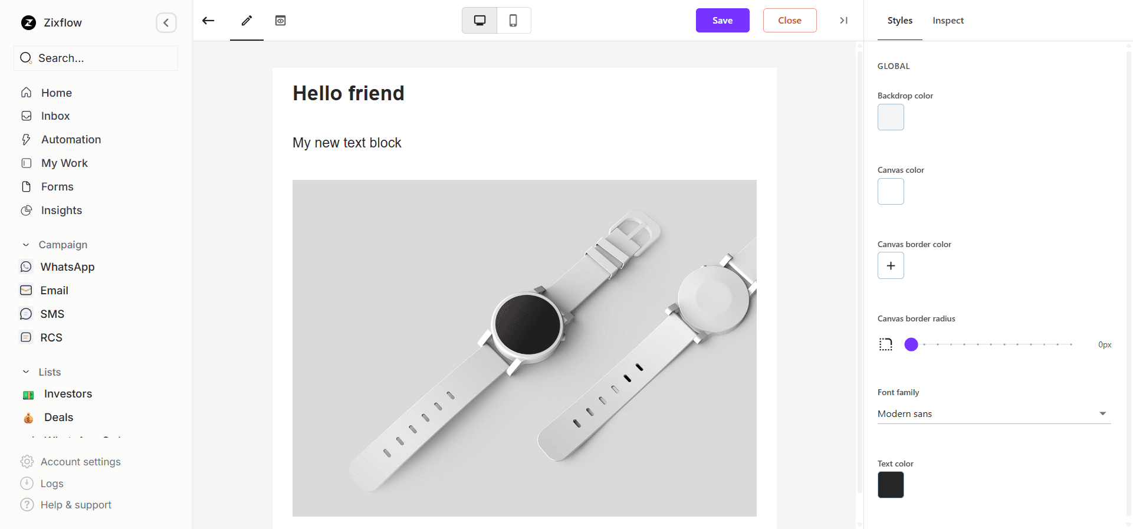
Task: Click the back arrow icon
Action: tap(208, 21)
